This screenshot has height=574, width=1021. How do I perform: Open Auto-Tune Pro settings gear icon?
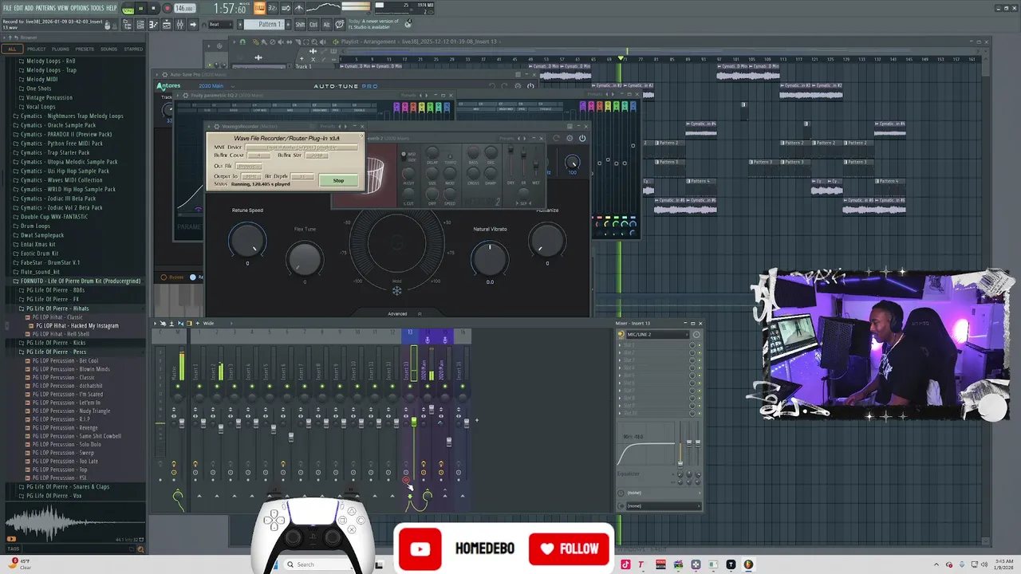tap(518, 86)
